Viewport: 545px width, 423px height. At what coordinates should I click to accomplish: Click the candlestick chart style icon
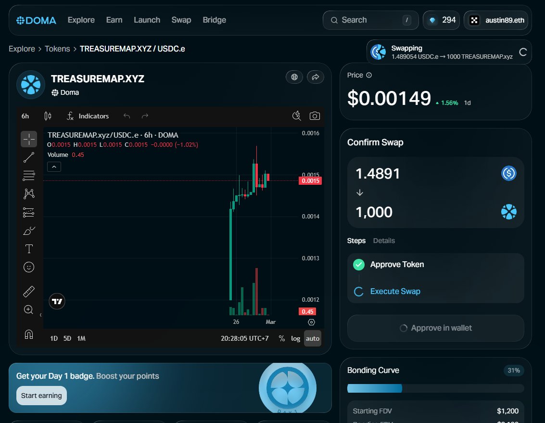point(48,116)
